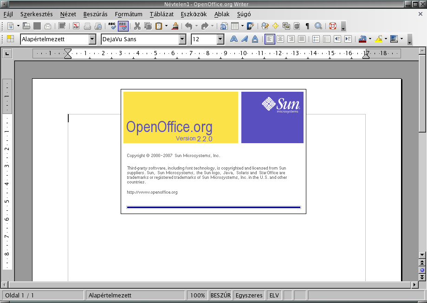Center the text horizontally
This screenshot has height=303, width=427.
(280, 39)
